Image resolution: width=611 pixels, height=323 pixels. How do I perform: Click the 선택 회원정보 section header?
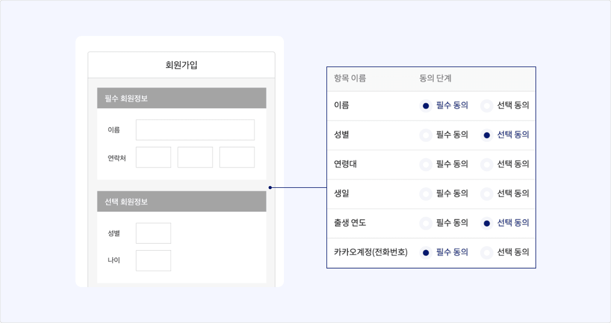pyautogui.click(x=182, y=202)
